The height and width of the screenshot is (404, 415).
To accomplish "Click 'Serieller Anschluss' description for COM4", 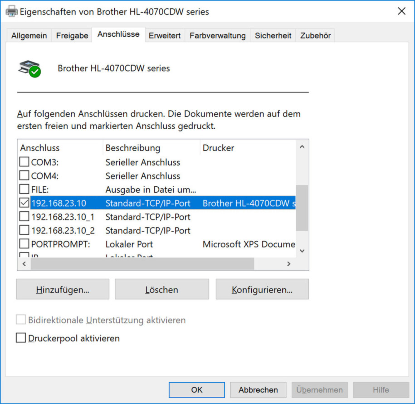I will pyautogui.click(x=143, y=175).
